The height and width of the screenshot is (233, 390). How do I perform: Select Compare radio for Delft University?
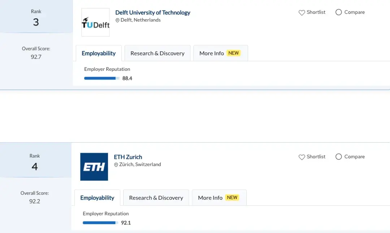coord(339,12)
